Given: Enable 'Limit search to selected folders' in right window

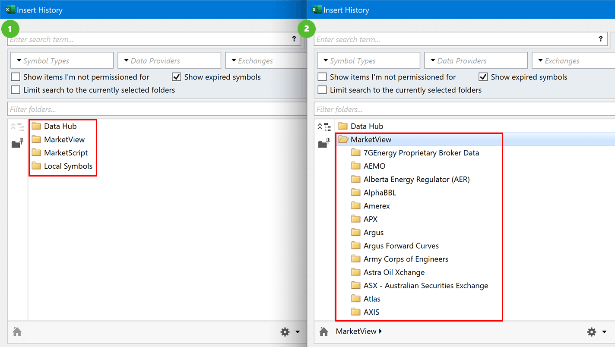Looking at the screenshot, I should point(322,90).
